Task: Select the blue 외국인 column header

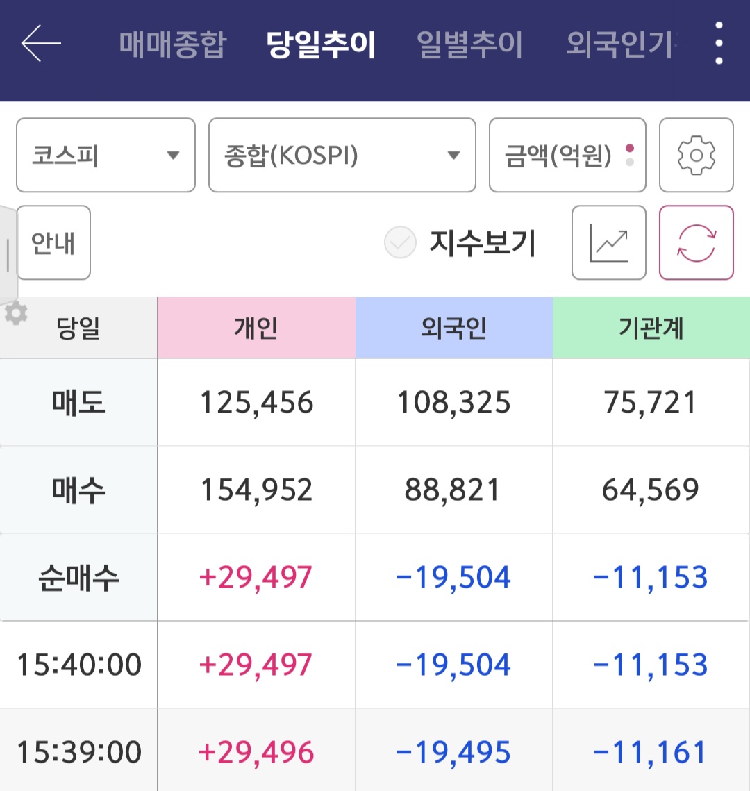Action: click(453, 328)
